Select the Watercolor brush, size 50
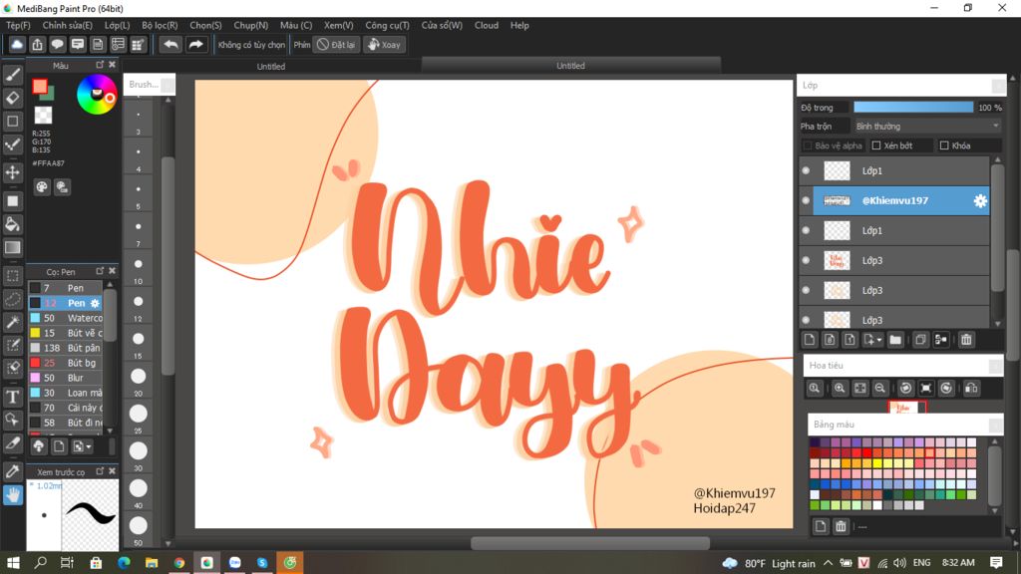 tap(65, 318)
